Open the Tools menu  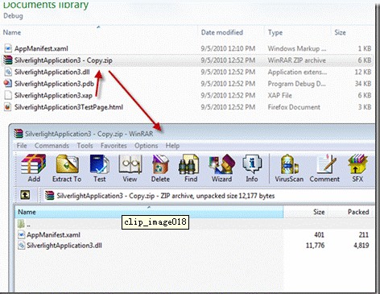coord(85,146)
